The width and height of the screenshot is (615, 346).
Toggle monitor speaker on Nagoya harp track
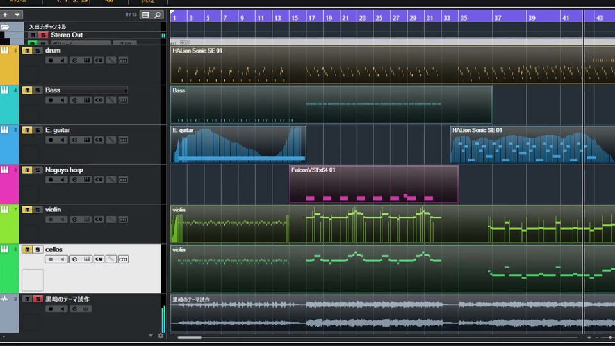62,179
